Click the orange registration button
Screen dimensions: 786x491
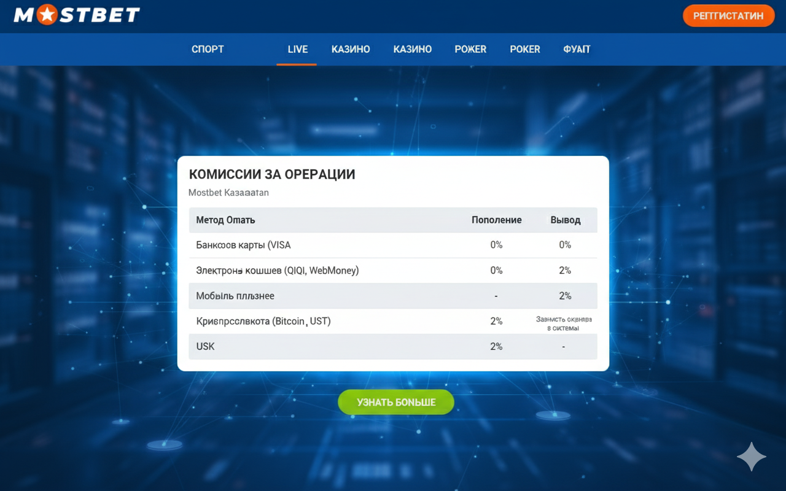[x=728, y=16]
